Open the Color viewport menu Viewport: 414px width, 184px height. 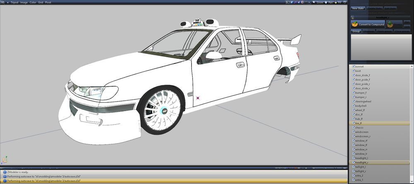click(x=33, y=2)
